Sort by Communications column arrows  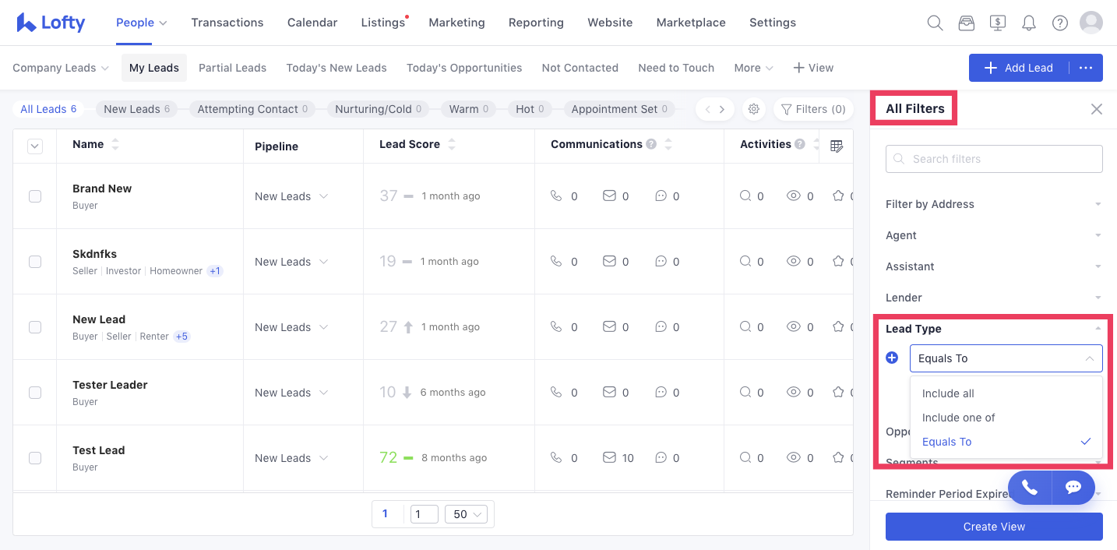coord(668,144)
